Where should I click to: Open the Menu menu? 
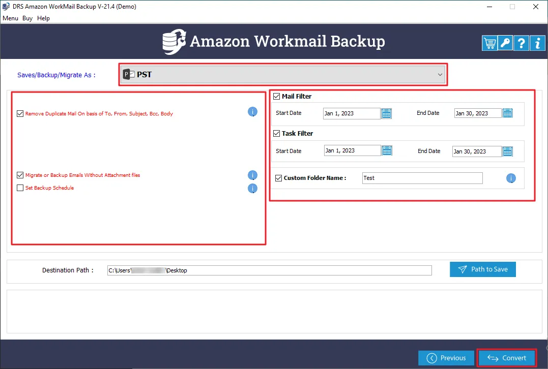[11, 18]
